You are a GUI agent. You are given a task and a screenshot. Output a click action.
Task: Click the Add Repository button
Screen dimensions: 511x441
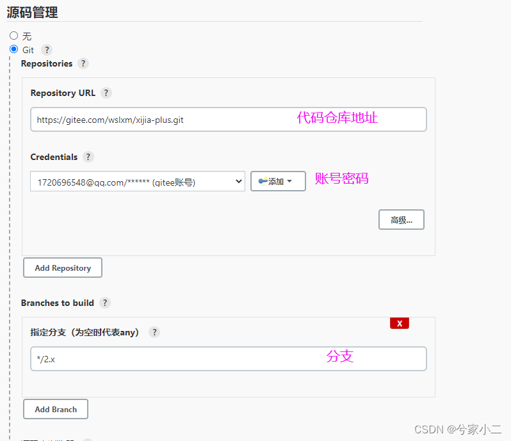click(x=63, y=268)
